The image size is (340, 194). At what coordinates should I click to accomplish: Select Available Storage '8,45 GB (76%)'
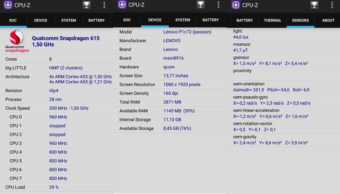pyautogui.click(x=177, y=128)
